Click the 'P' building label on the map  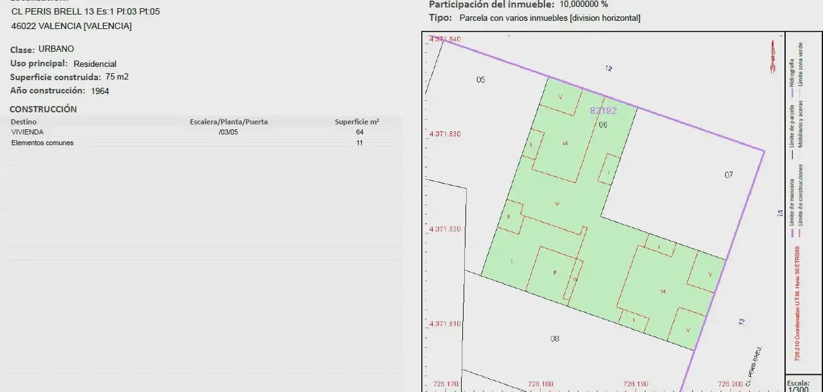point(555,273)
